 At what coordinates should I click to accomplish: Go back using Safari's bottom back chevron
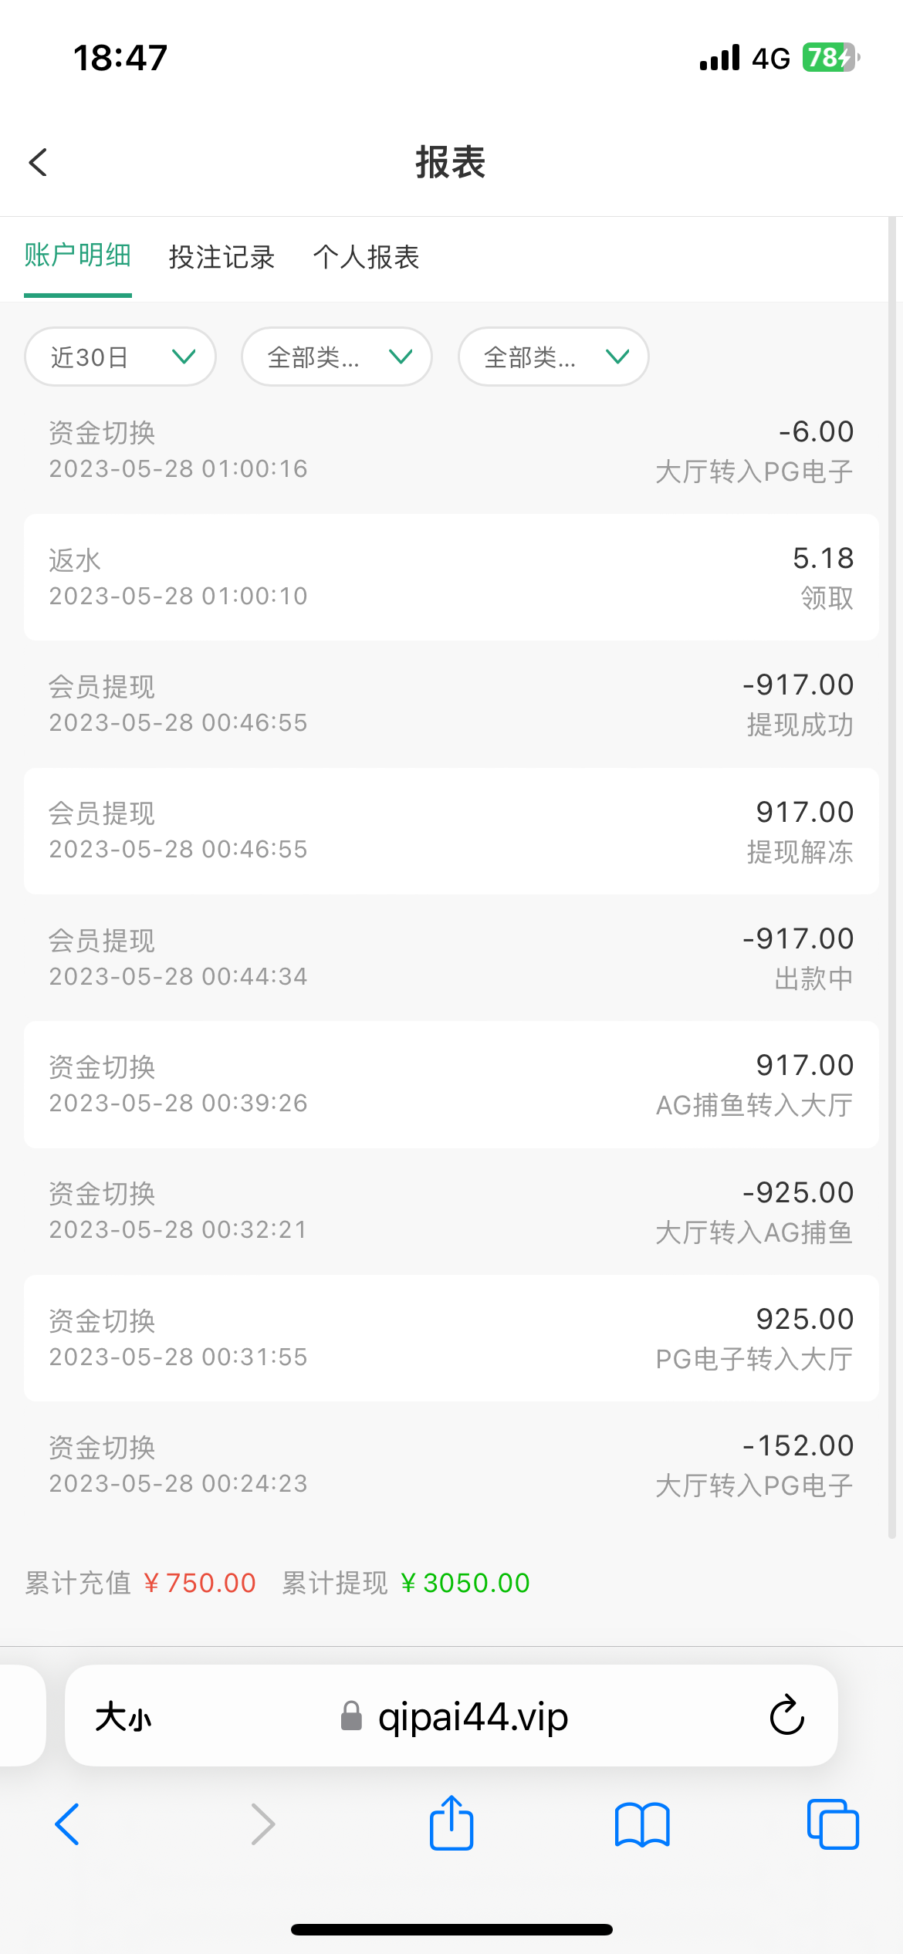[x=68, y=1825]
